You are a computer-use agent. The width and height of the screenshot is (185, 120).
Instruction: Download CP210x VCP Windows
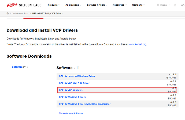click(71, 90)
